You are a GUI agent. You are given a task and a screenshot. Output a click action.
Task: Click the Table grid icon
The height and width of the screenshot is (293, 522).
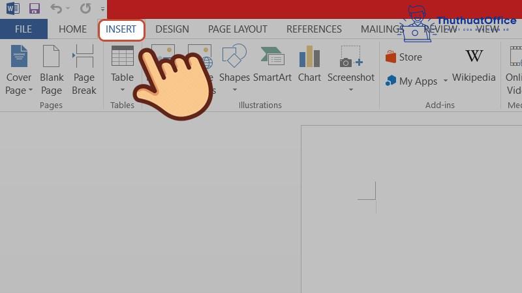(x=123, y=56)
